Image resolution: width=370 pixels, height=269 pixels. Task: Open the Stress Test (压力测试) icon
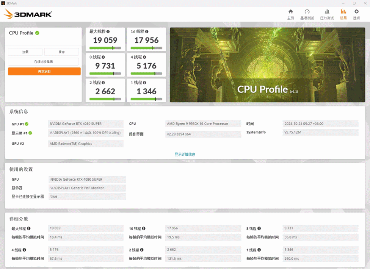click(327, 11)
